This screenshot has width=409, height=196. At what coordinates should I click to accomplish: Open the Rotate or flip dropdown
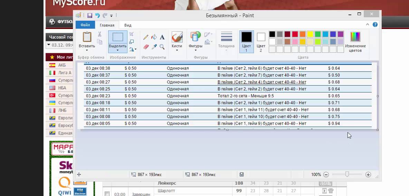tap(133, 49)
